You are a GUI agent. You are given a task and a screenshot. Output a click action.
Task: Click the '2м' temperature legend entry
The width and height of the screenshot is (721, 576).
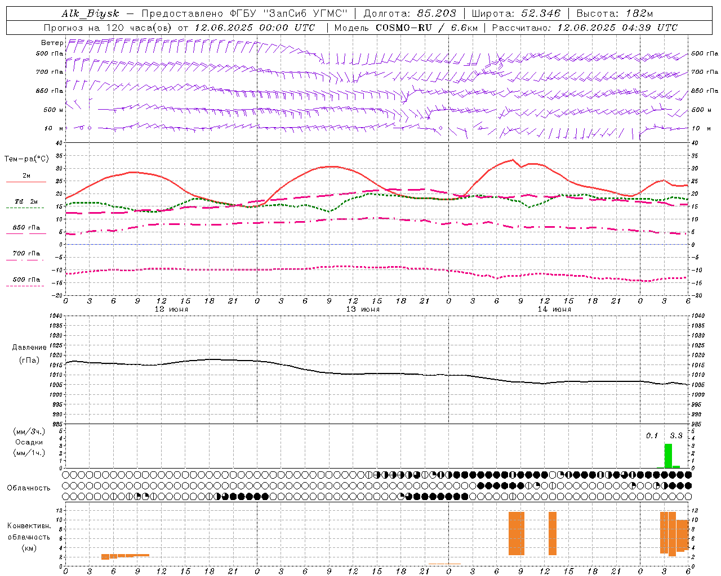pyautogui.click(x=26, y=176)
